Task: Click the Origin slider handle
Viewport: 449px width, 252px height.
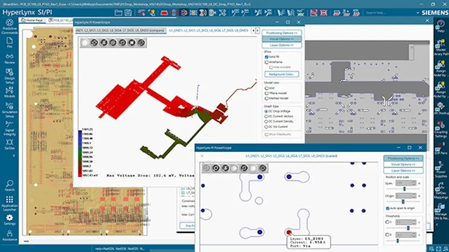Action: point(403,202)
